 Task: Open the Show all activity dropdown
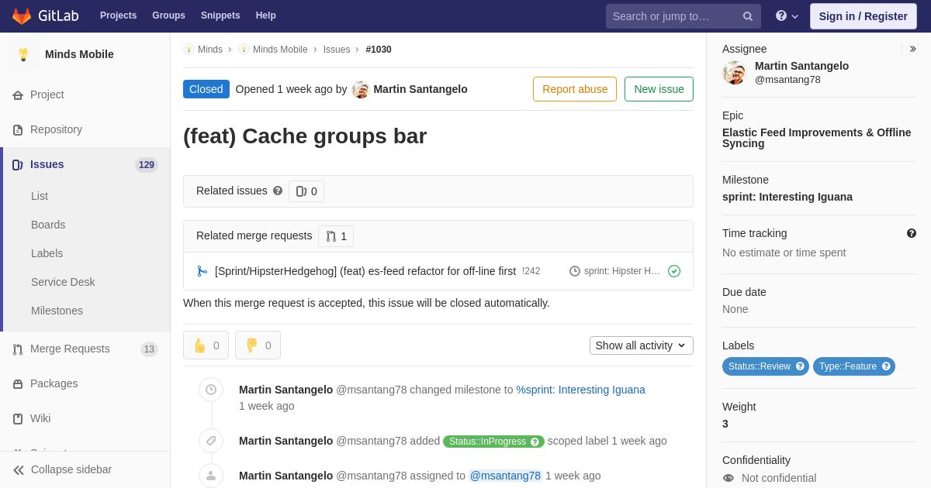point(641,345)
